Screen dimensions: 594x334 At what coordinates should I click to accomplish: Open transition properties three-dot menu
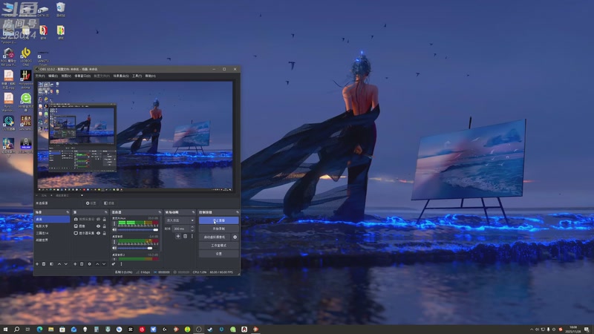[192, 236]
